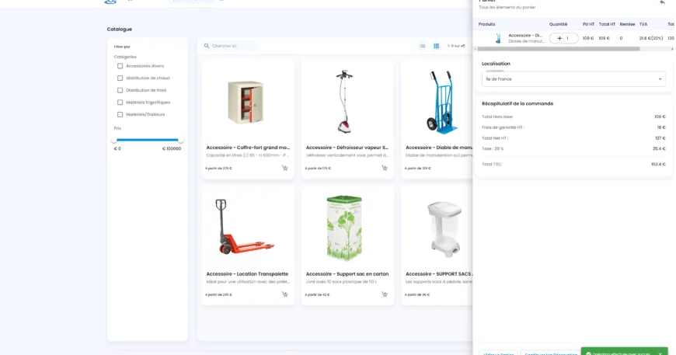Click the Catalogue page heading
Image resolution: width=676 pixels, height=355 pixels.
[120, 30]
